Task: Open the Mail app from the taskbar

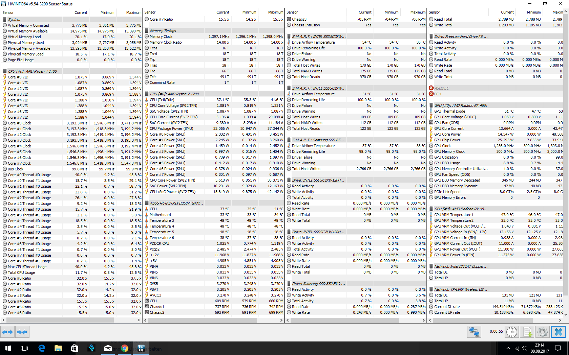Action: [108, 348]
